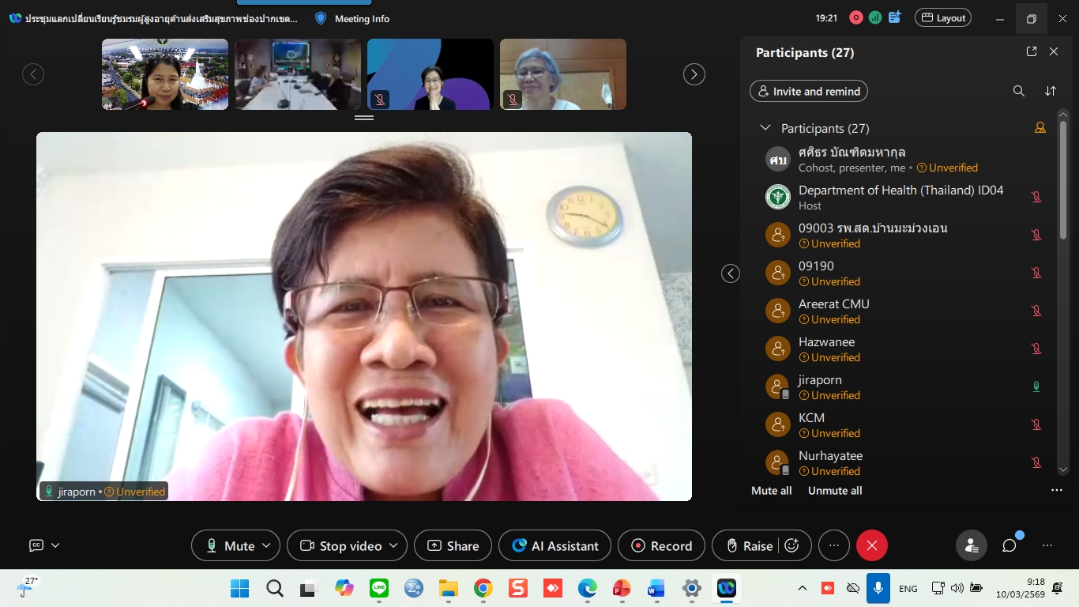The width and height of the screenshot is (1079, 607).
Task: Mute your microphone
Action: point(231,545)
